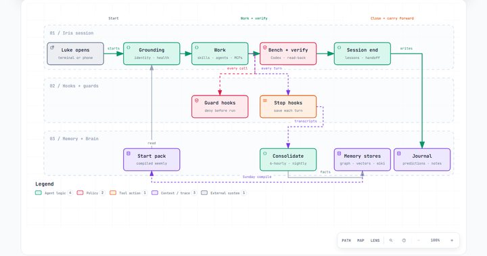Click the circular info icon in the toolbar
The height and width of the screenshot is (256, 487).
click(404, 240)
